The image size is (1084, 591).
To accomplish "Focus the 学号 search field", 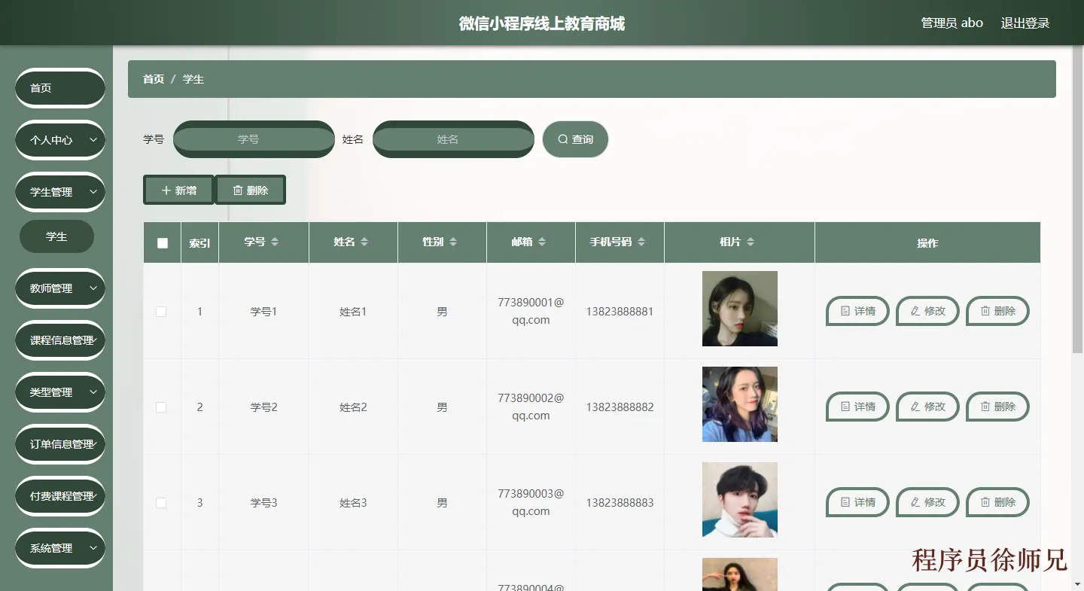I will (254, 139).
